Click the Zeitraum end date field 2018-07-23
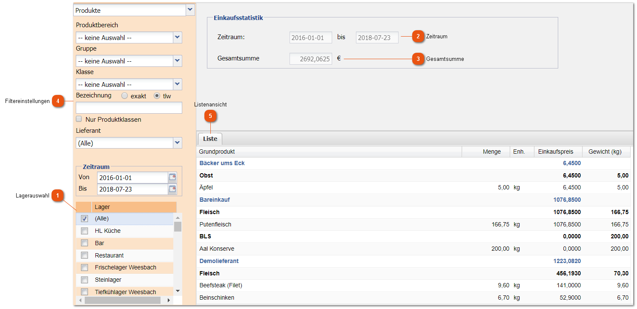The width and height of the screenshot is (637, 309). coord(377,37)
